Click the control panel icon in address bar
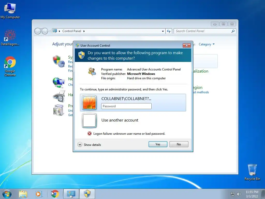This screenshot has height=199, width=265. 55,31
